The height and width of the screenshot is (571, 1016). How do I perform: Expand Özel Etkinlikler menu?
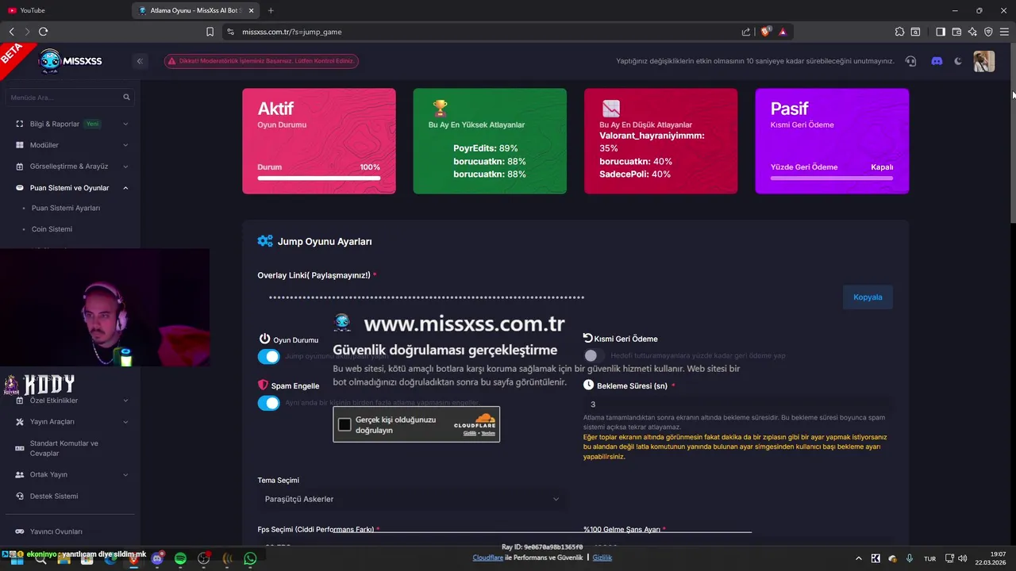[x=72, y=400]
